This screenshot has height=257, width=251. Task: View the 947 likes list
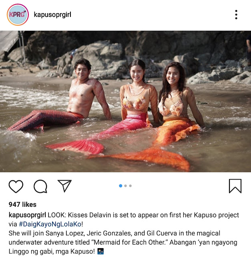(x=22, y=204)
